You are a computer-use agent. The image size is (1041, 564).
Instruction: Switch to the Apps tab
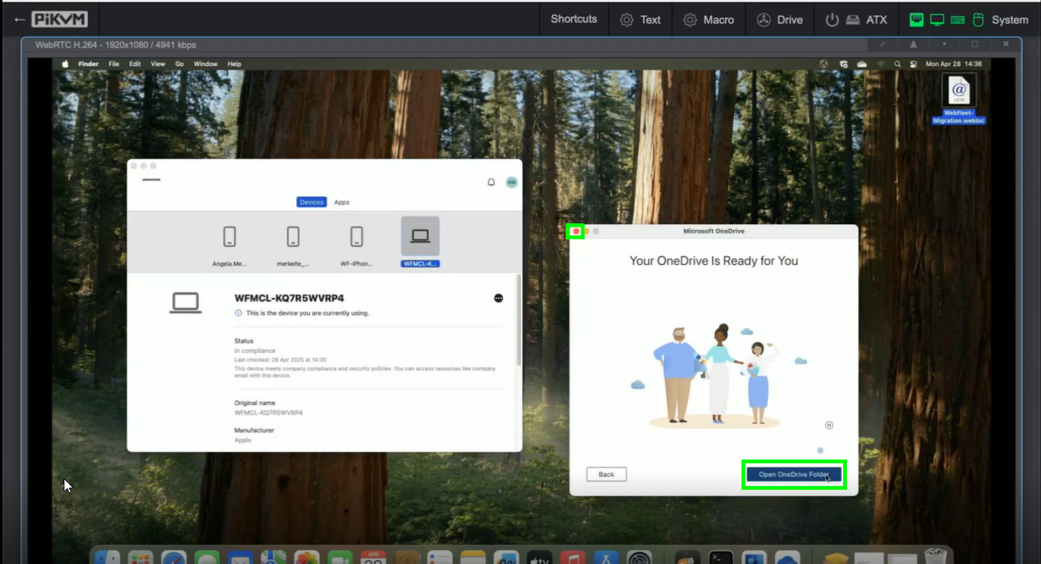click(342, 202)
